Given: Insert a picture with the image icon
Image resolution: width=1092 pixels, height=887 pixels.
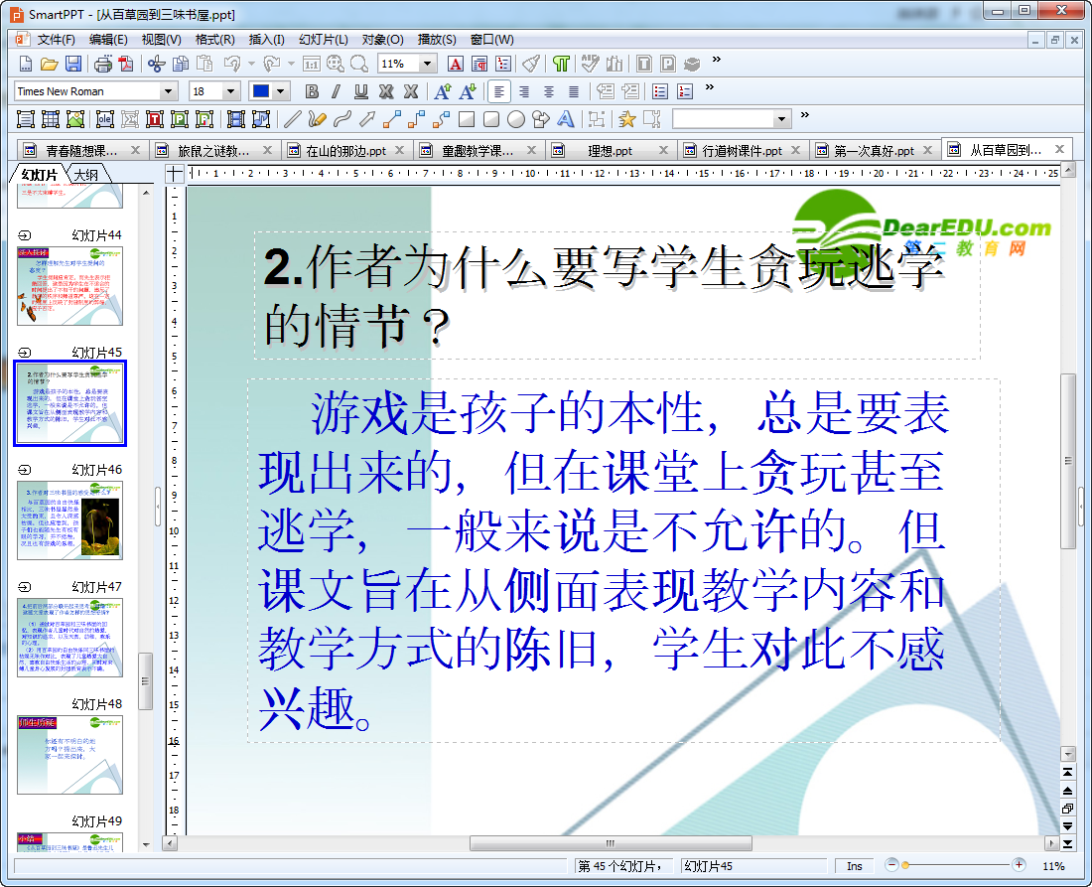Looking at the screenshot, I should [x=75, y=119].
